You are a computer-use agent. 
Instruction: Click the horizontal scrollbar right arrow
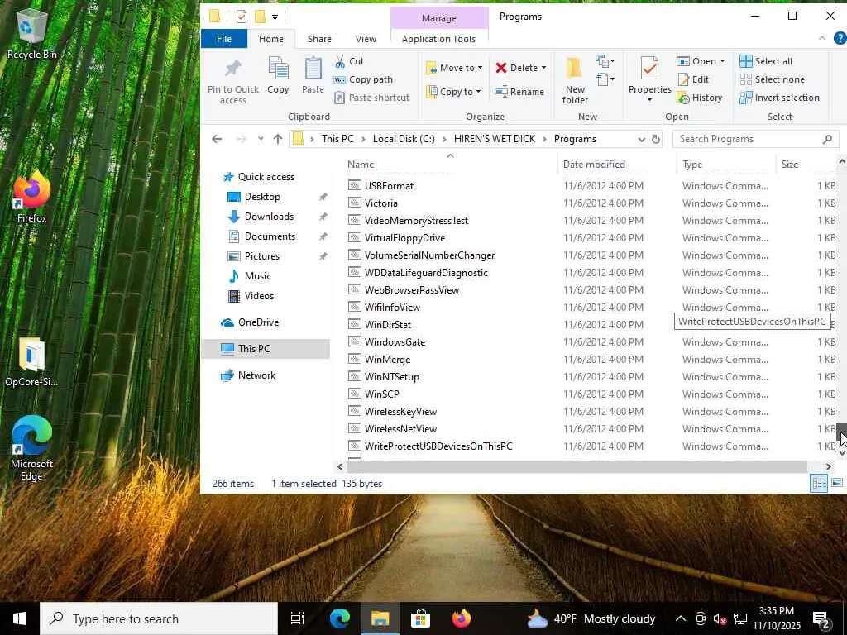(828, 466)
